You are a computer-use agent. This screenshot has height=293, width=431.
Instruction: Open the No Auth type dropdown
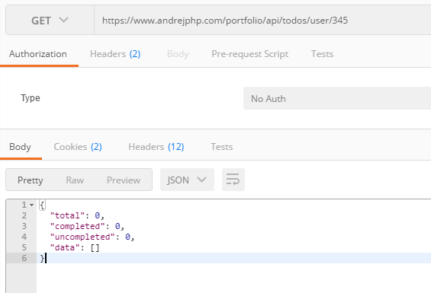point(337,98)
